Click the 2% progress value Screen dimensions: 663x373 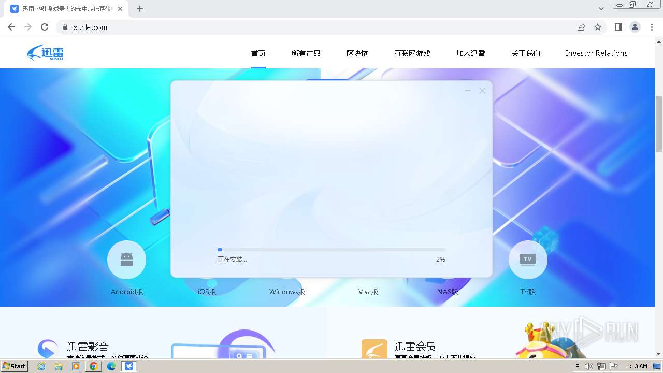(x=441, y=260)
